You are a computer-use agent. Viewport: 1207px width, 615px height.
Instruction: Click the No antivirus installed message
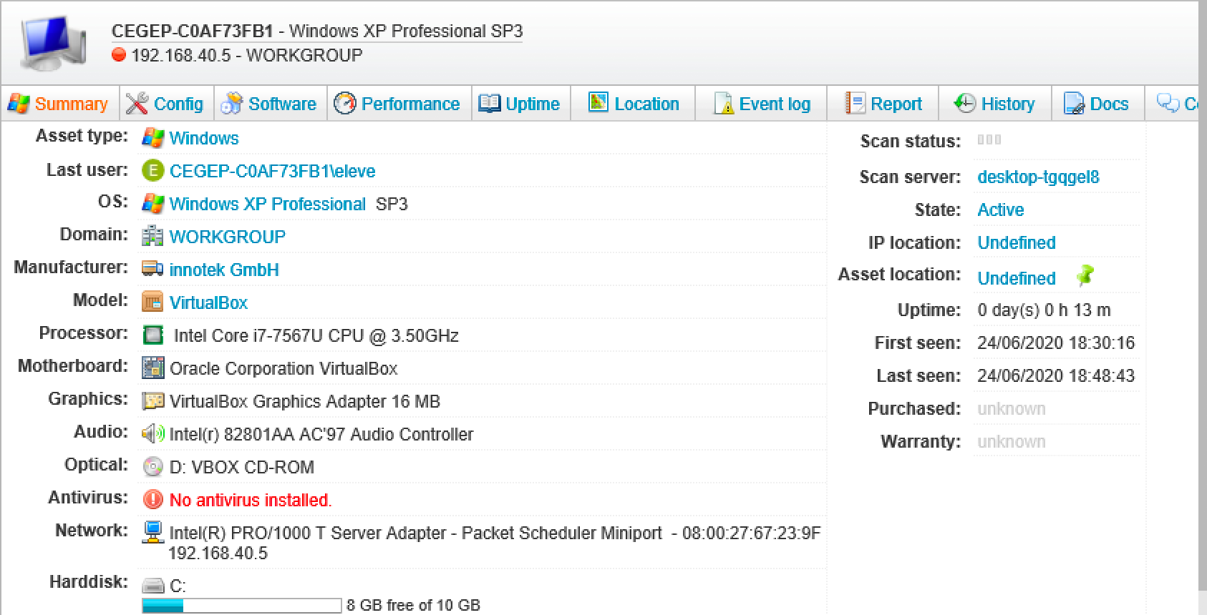pyautogui.click(x=251, y=500)
